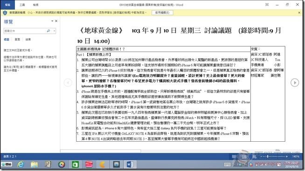
Task: Click the page count status bar indicator
Action: click(x=10, y=156)
